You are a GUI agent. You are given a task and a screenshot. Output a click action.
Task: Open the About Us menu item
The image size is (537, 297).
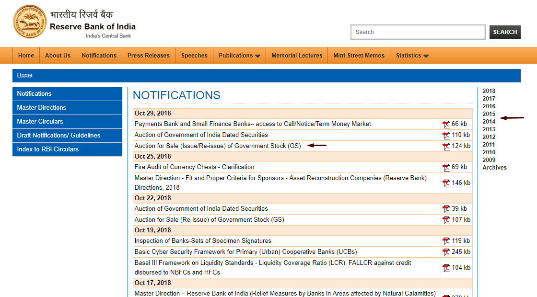[58, 56]
